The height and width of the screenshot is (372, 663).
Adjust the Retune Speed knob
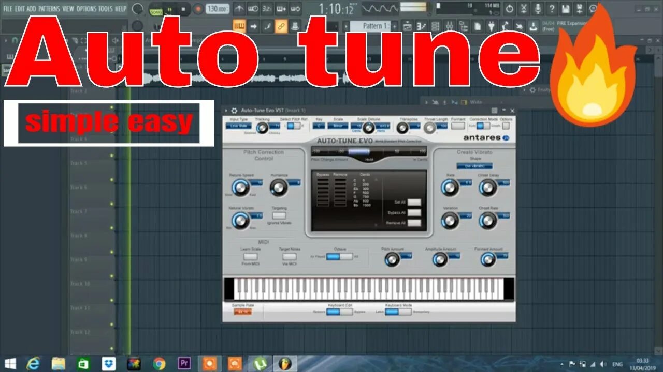240,188
